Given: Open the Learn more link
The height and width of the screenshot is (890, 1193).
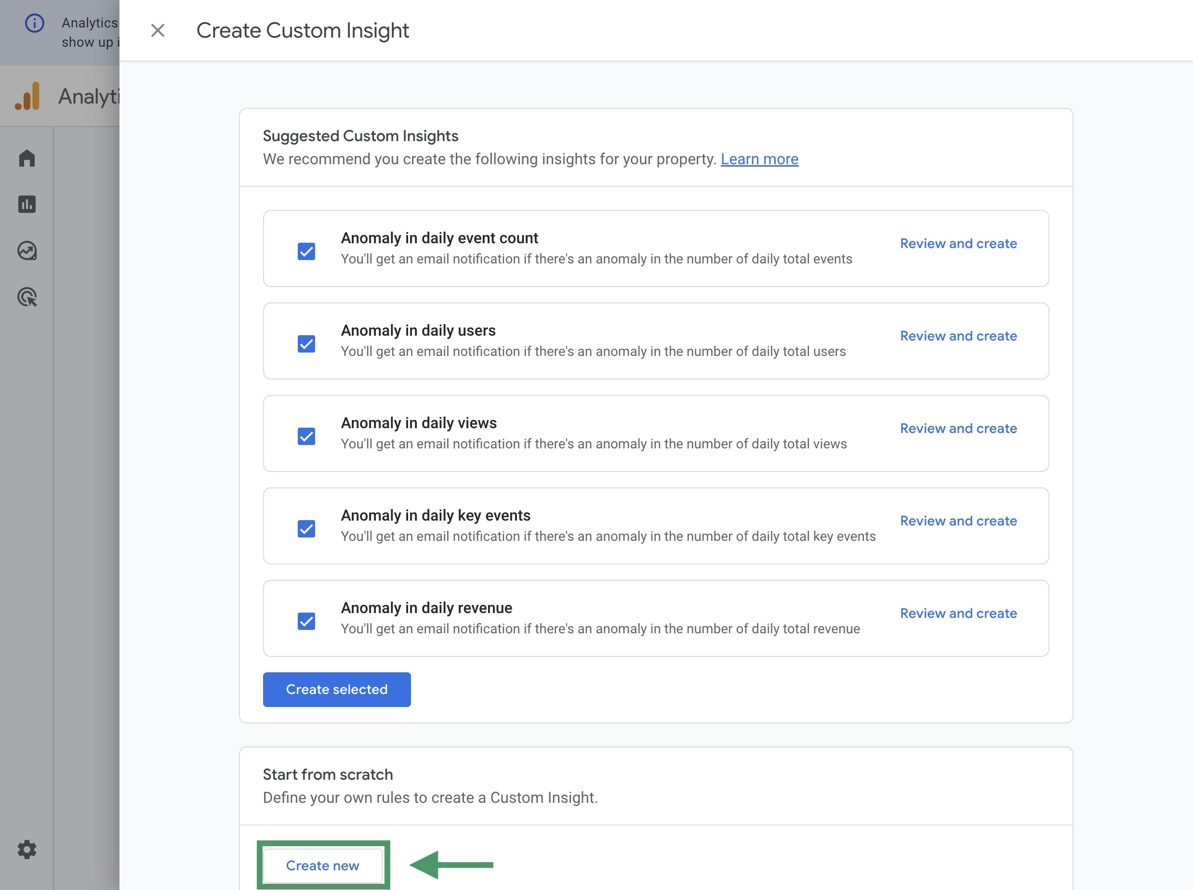Looking at the screenshot, I should tap(759, 159).
